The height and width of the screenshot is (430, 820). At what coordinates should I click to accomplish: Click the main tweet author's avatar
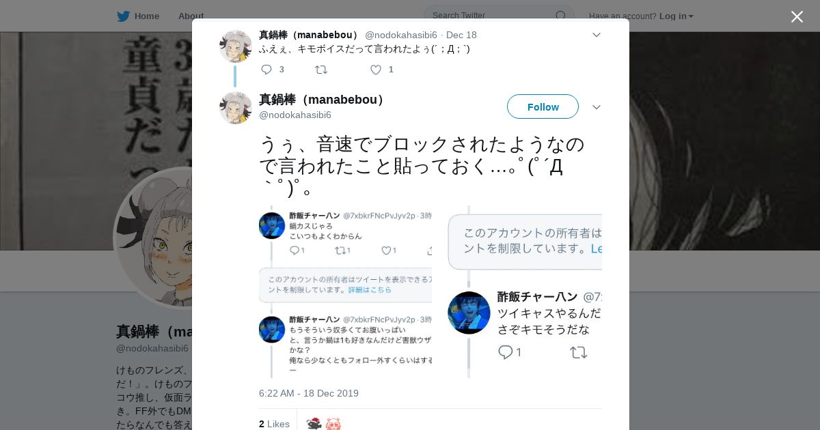coord(236,108)
